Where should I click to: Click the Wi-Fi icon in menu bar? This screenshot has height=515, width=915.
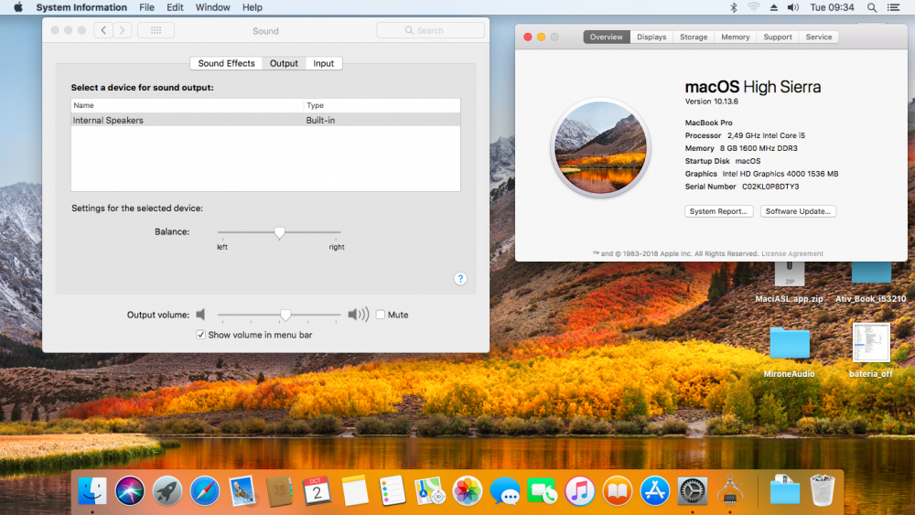click(753, 7)
